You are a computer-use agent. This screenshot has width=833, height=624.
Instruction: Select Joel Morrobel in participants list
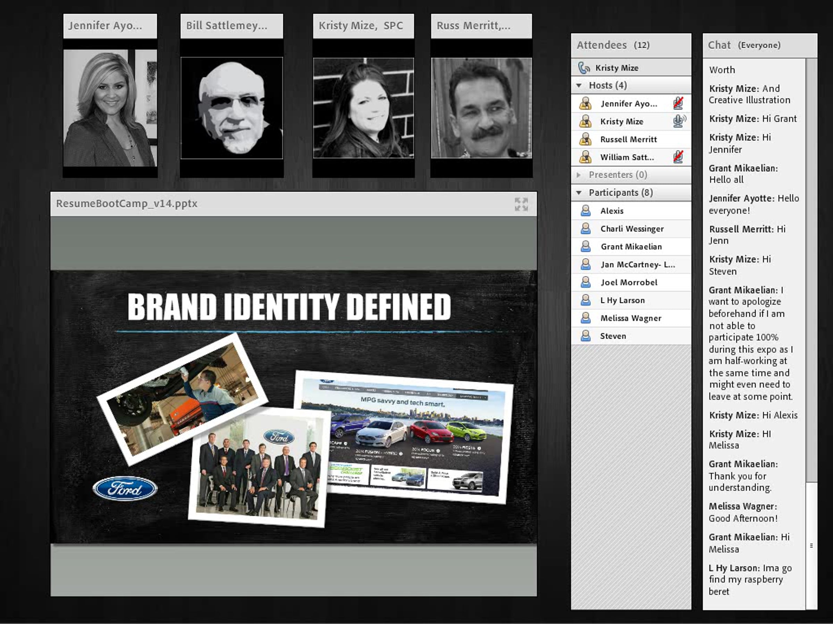[x=629, y=283]
